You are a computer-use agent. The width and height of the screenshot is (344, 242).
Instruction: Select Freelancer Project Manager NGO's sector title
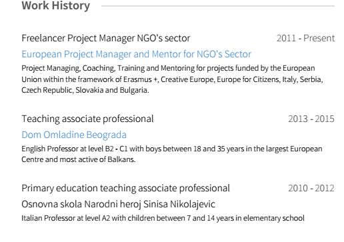pos(106,38)
